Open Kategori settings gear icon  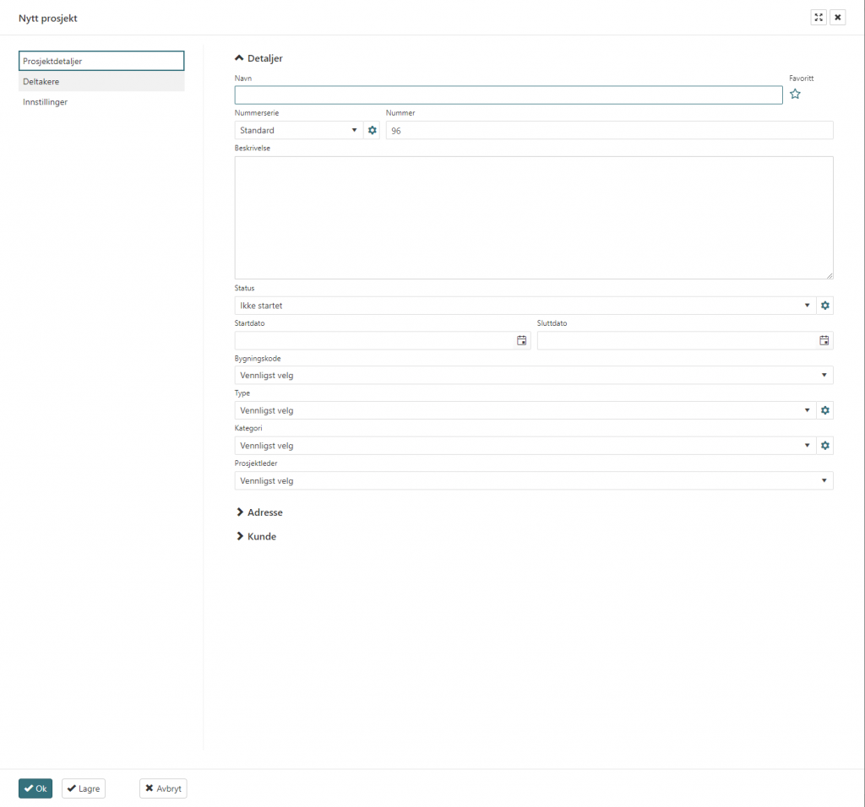[825, 446]
